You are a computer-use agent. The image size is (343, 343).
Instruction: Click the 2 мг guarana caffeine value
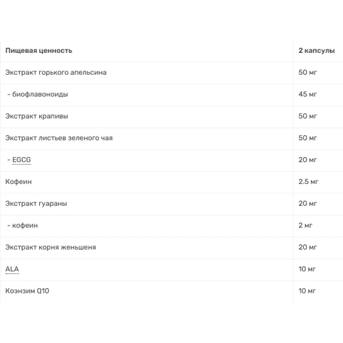pos(305,225)
